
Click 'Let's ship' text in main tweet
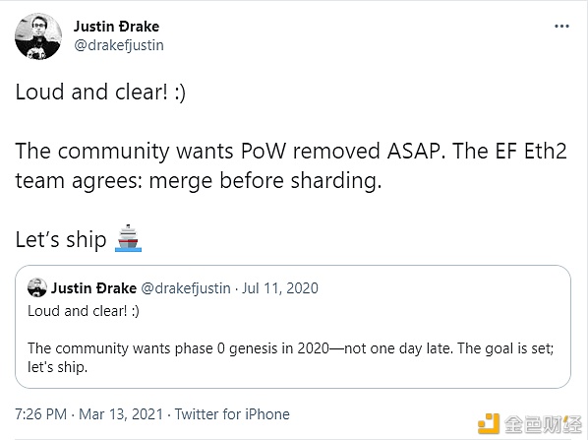61,239
